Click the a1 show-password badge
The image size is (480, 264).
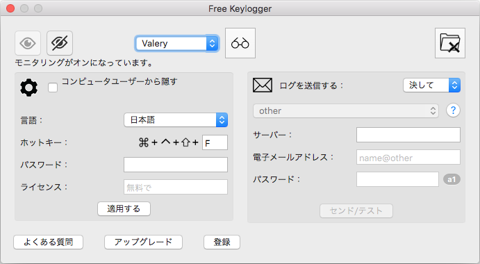(x=452, y=179)
